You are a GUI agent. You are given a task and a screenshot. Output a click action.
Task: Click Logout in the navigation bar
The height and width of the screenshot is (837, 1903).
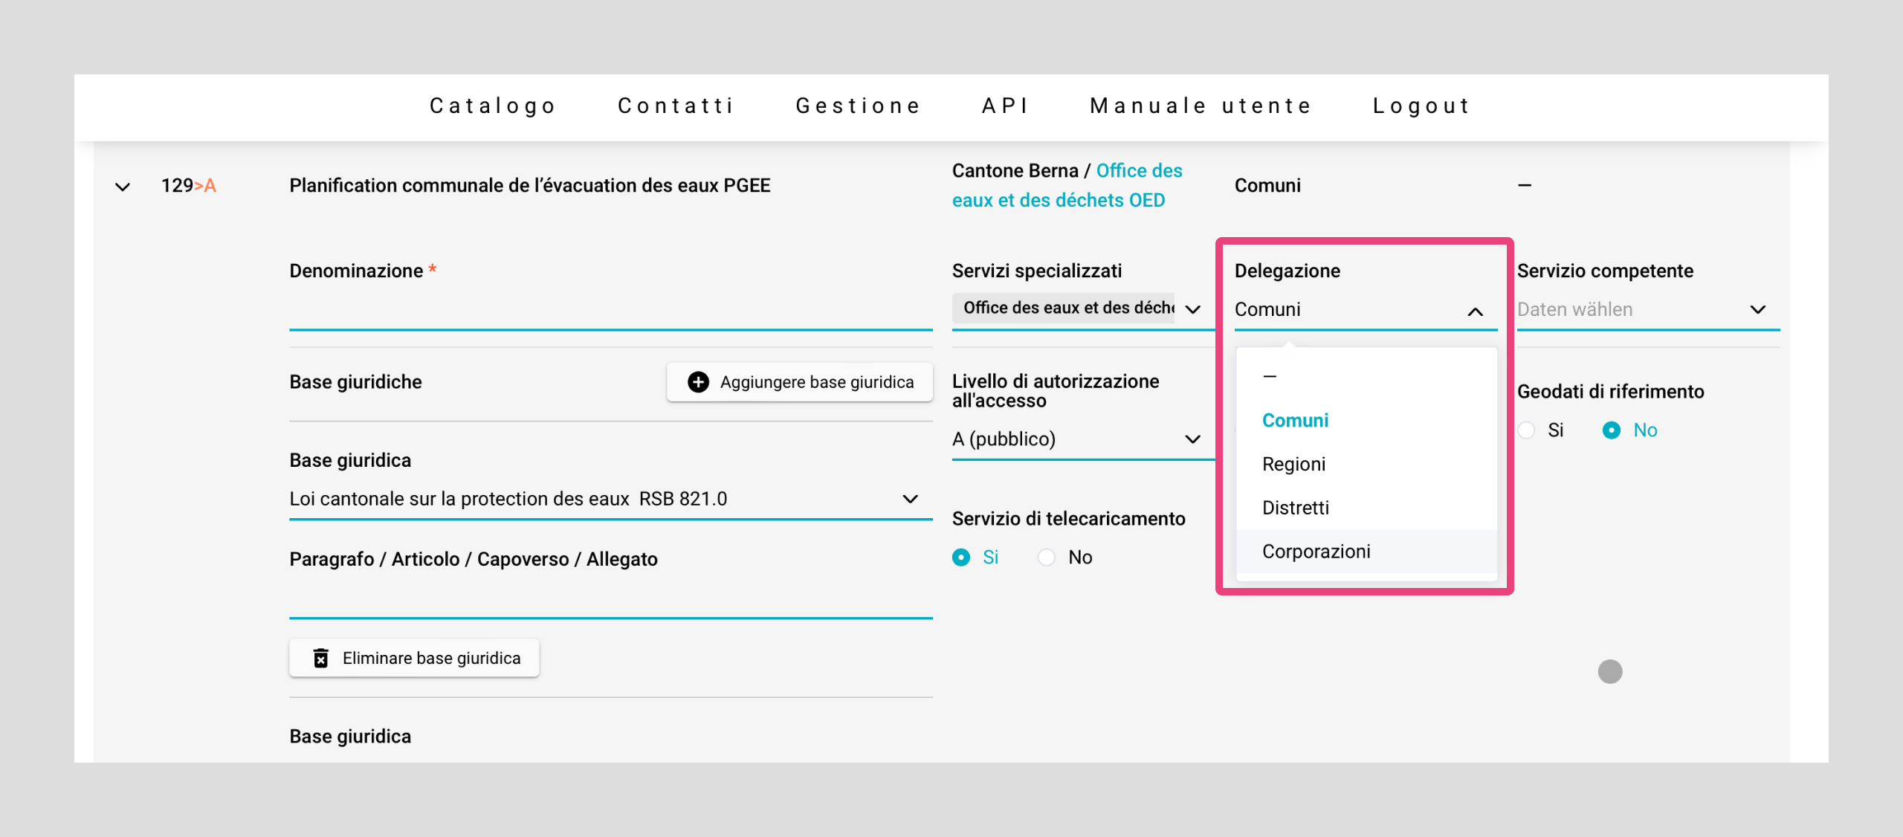[1421, 106]
